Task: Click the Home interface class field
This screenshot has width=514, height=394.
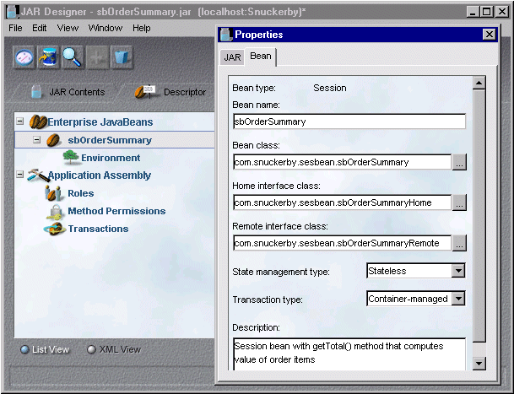Action: pos(343,202)
